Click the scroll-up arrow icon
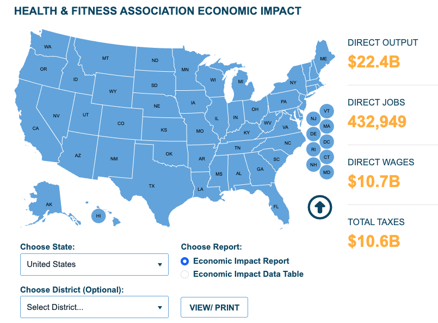This screenshot has width=438, height=323. [x=319, y=207]
